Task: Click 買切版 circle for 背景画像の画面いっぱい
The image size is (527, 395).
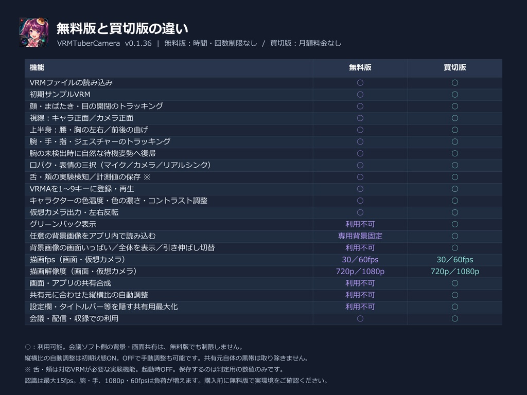Action: click(455, 247)
